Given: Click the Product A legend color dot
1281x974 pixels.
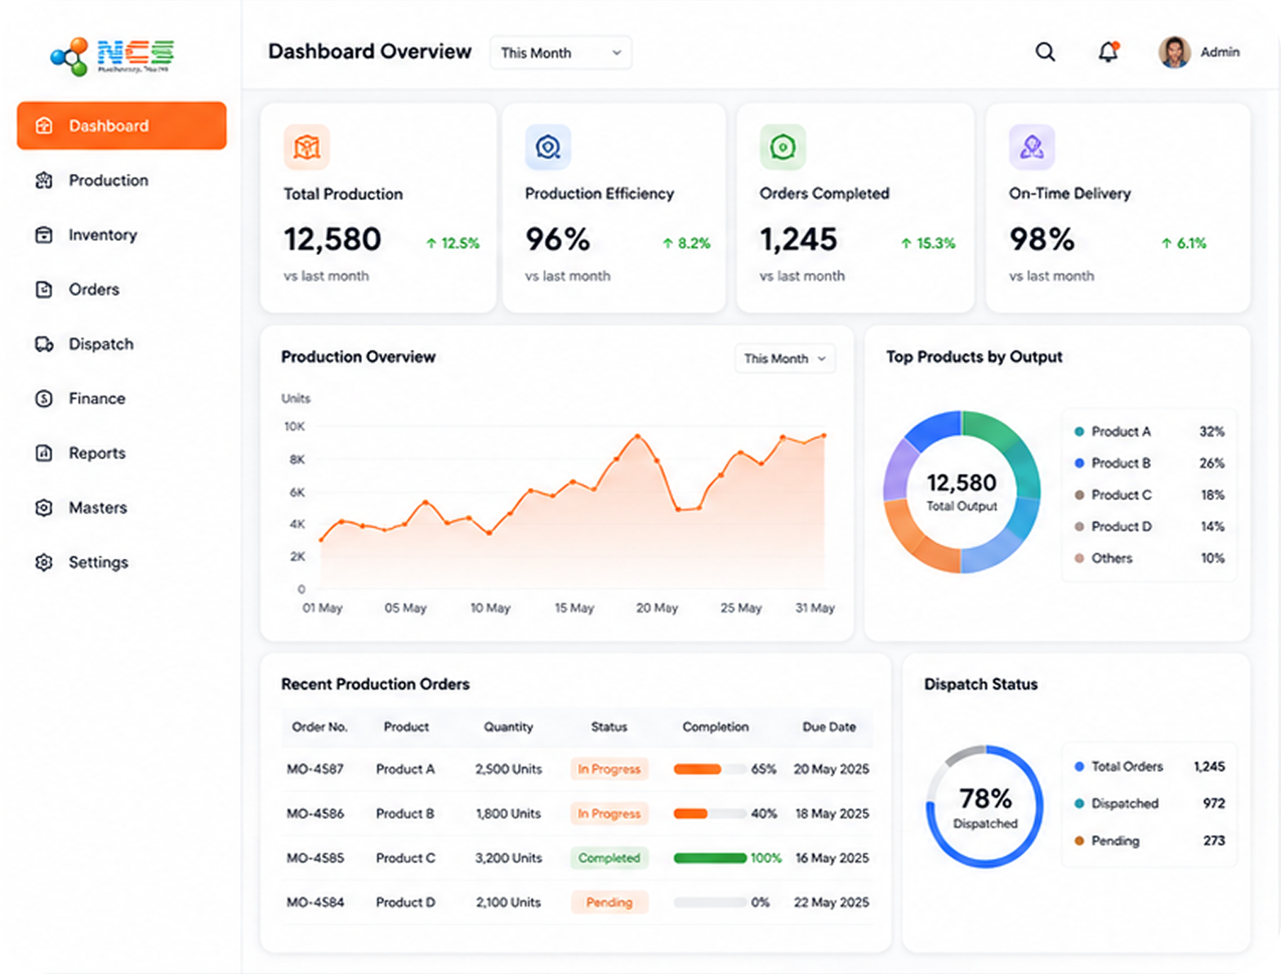Looking at the screenshot, I should pyautogui.click(x=1079, y=431).
